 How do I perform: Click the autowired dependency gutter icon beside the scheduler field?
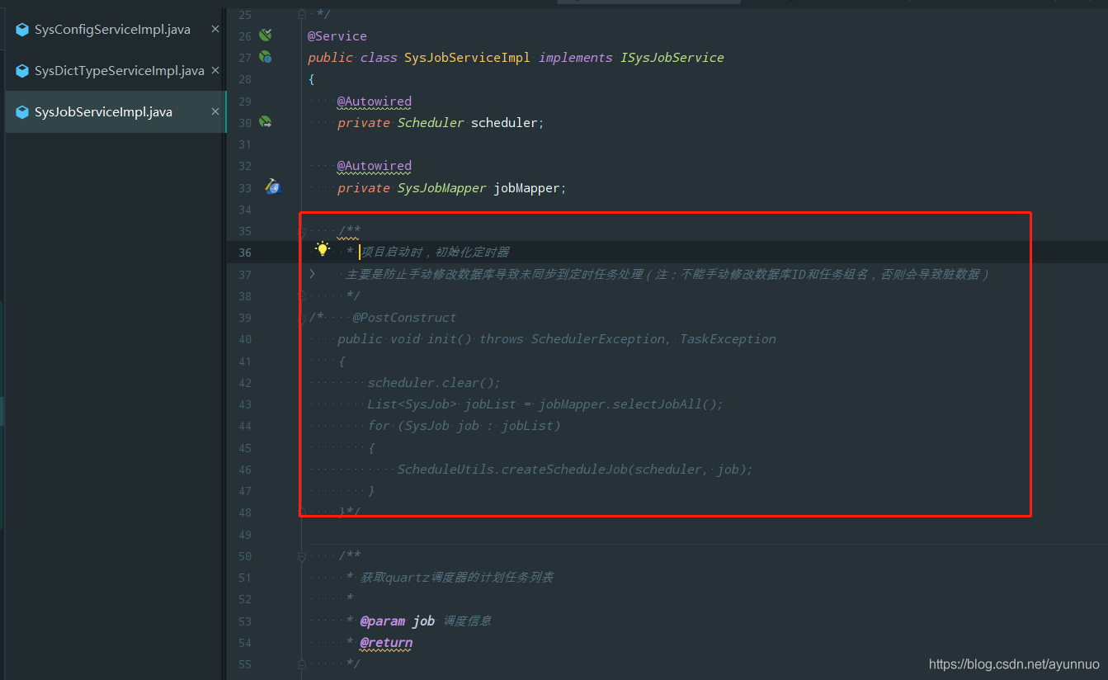(265, 122)
